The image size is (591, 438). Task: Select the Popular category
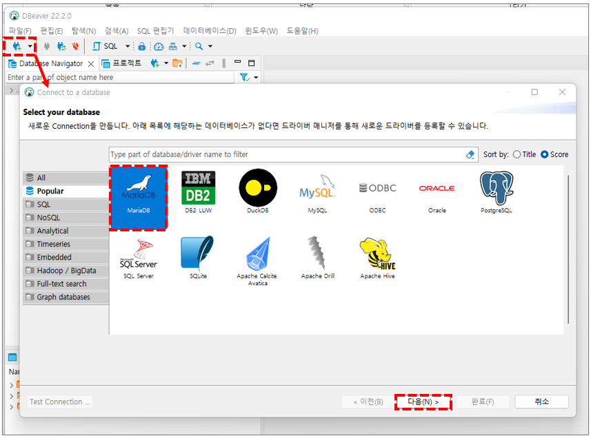pyautogui.click(x=66, y=191)
